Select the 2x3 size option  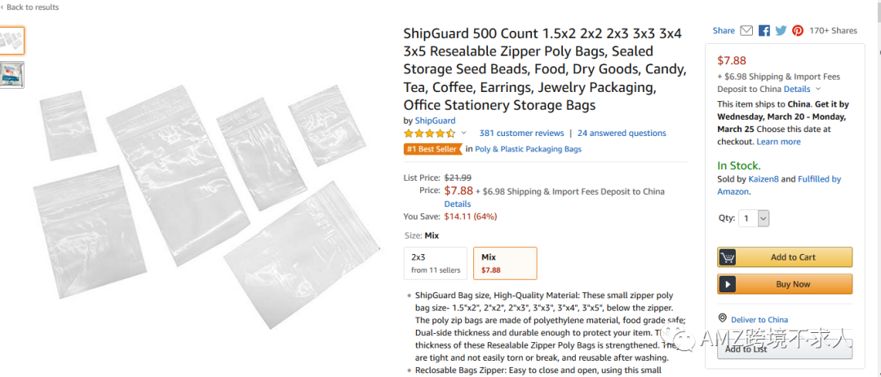(436, 263)
